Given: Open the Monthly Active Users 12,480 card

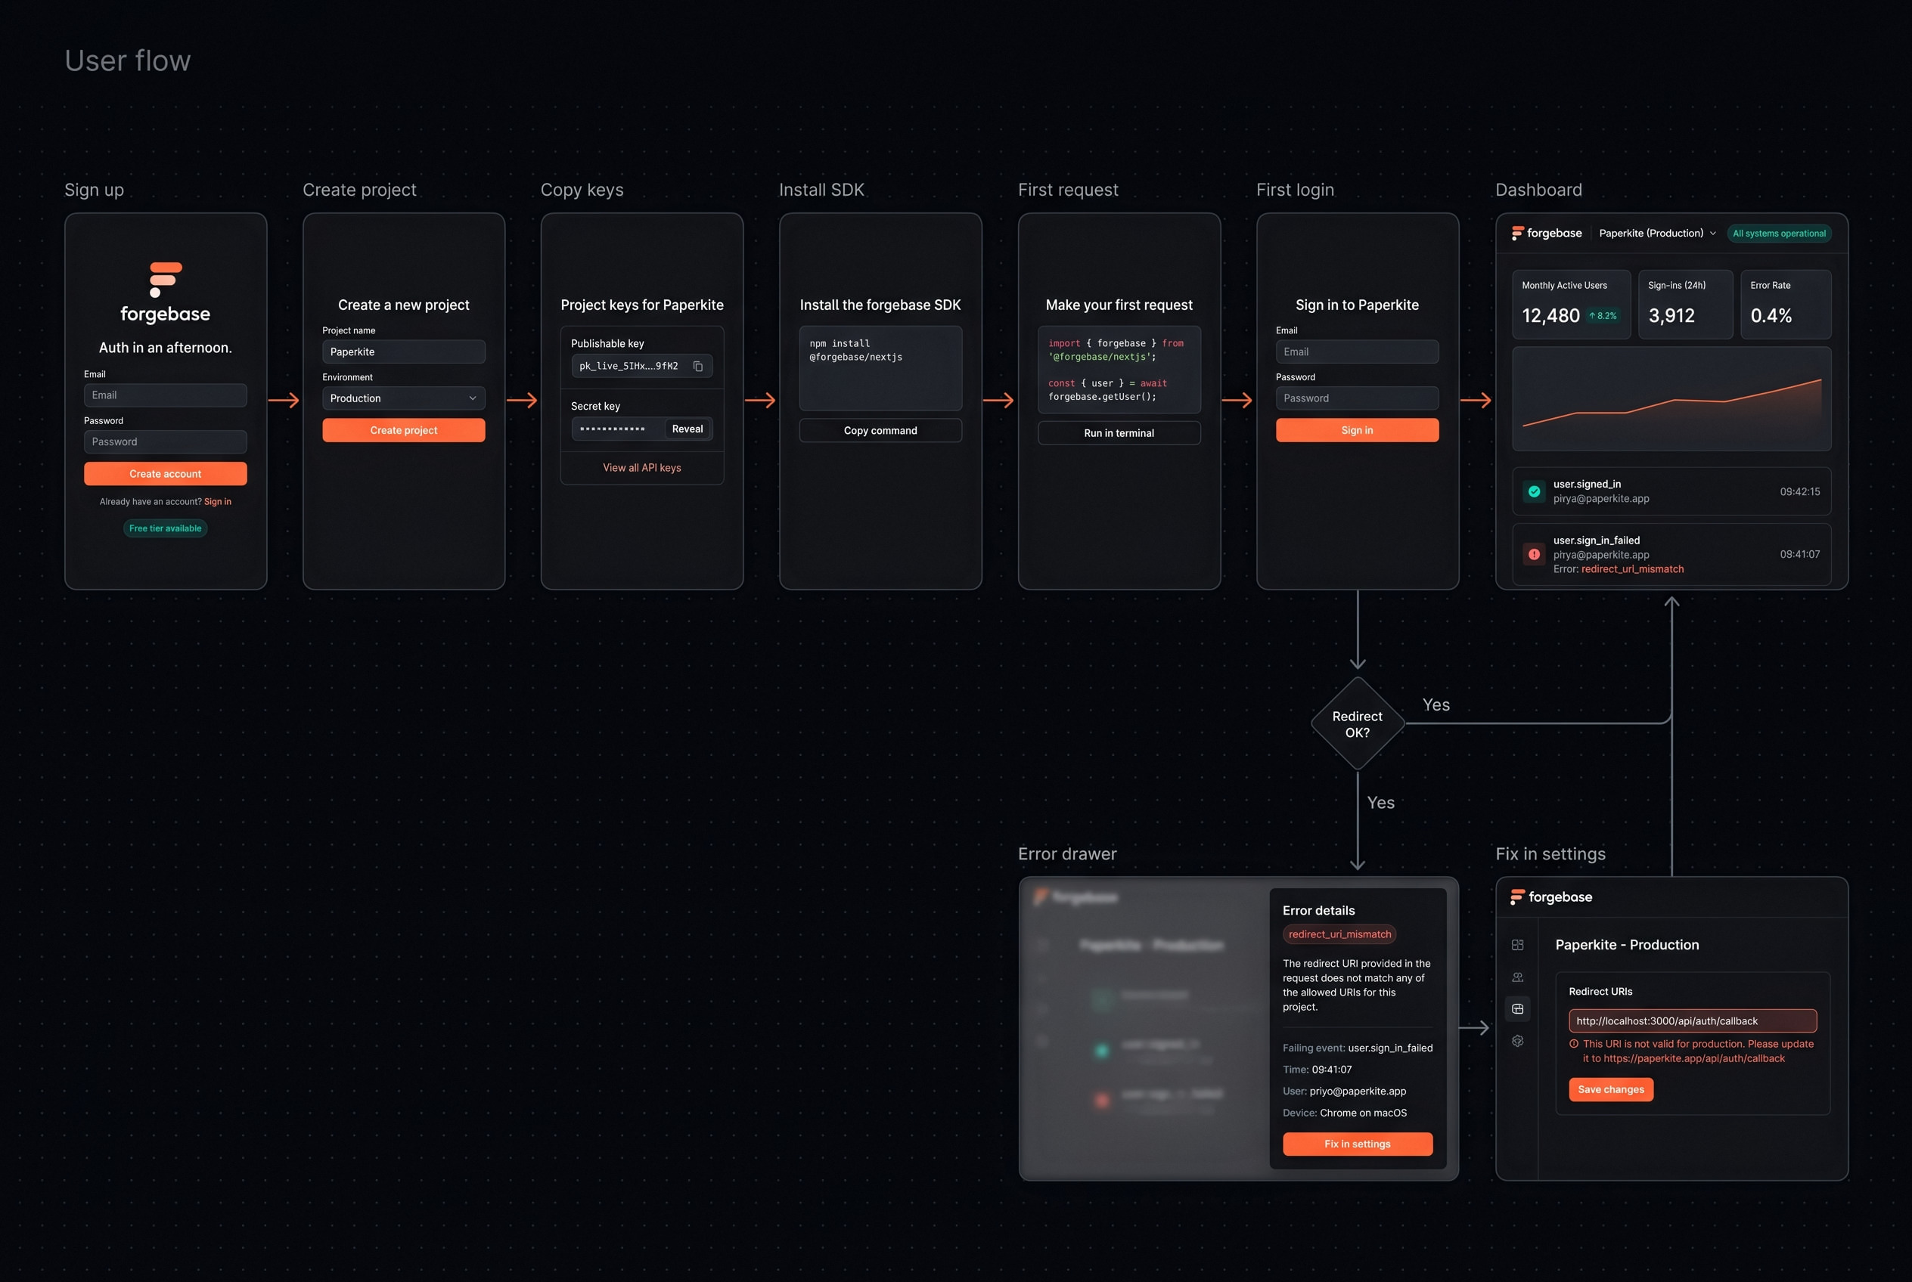Looking at the screenshot, I should [1571, 304].
